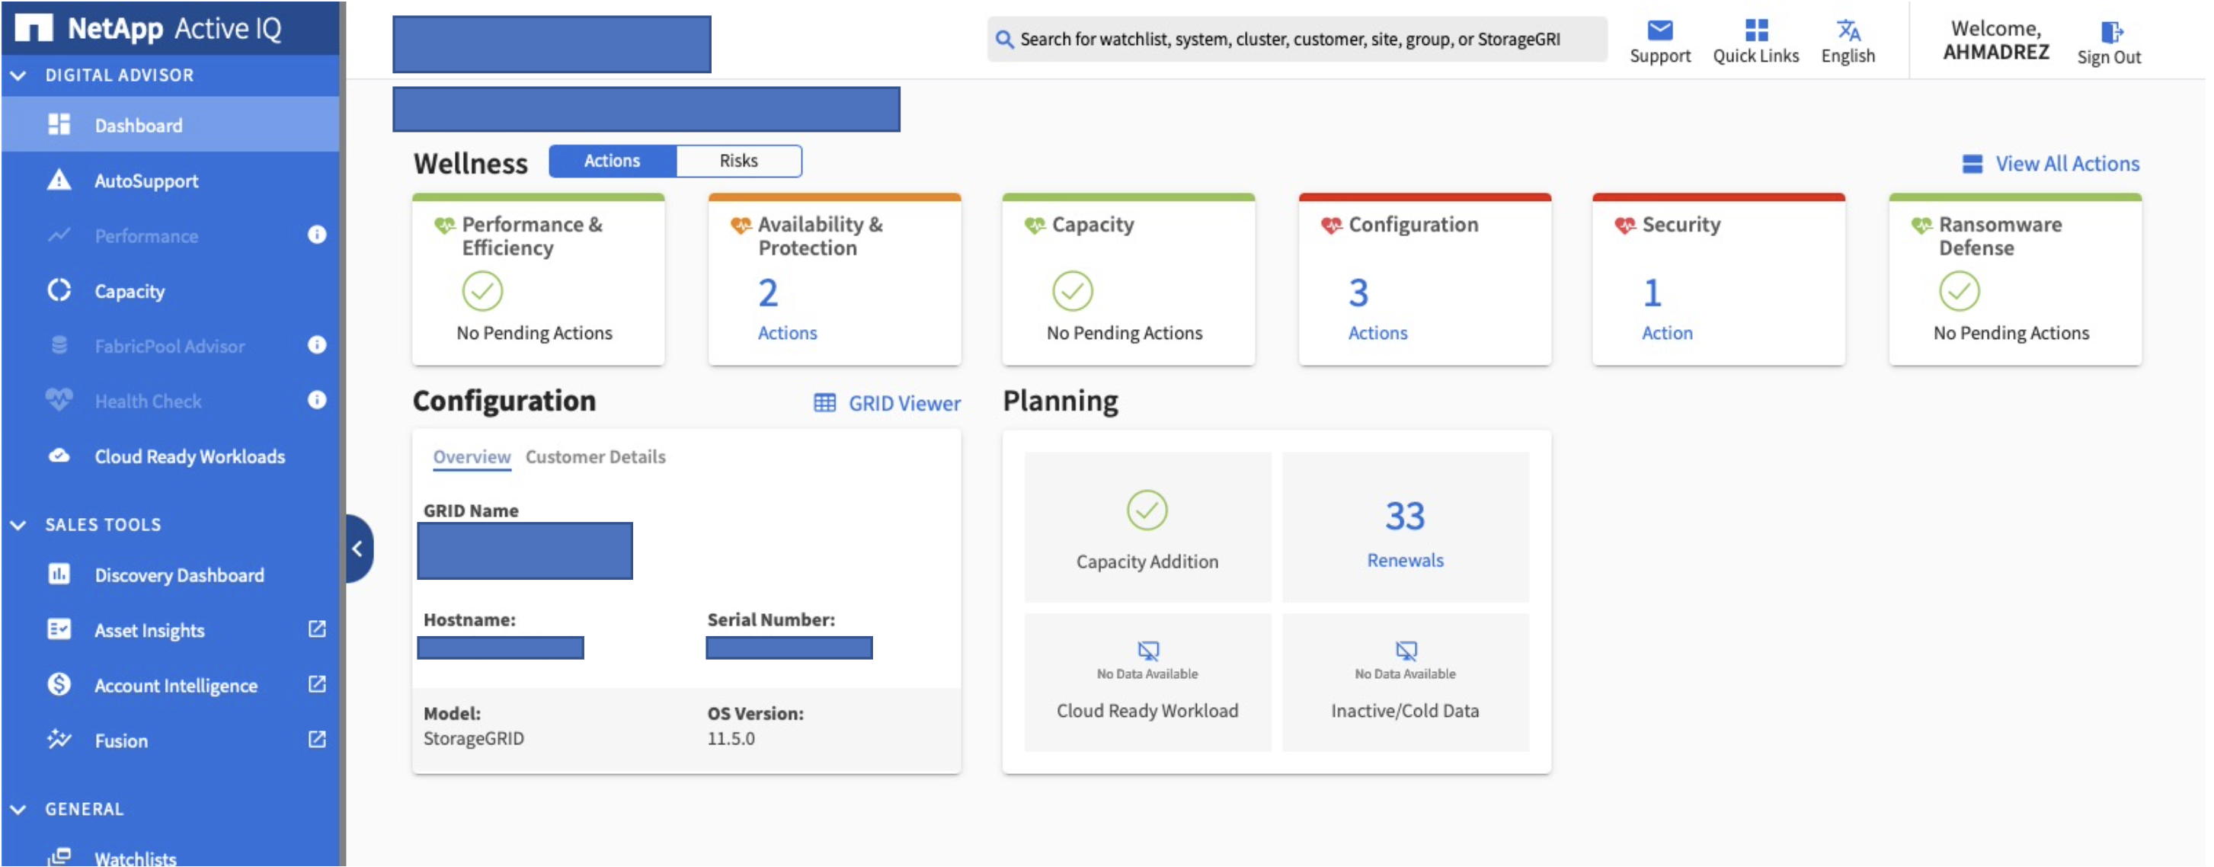Click the Discovery Dashboard sidebar icon

[x=59, y=574]
